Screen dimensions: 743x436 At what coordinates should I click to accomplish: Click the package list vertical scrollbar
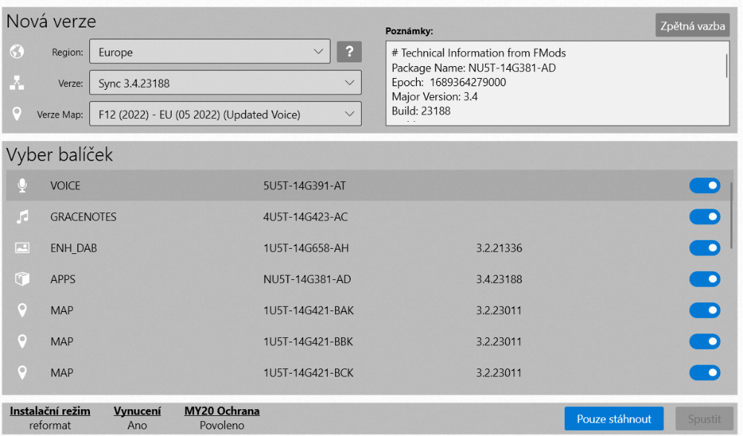click(732, 215)
